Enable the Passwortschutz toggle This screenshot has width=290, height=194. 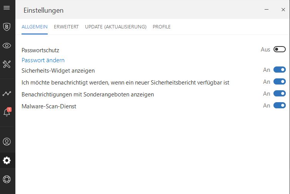pyautogui.click(x=280, y=49)
